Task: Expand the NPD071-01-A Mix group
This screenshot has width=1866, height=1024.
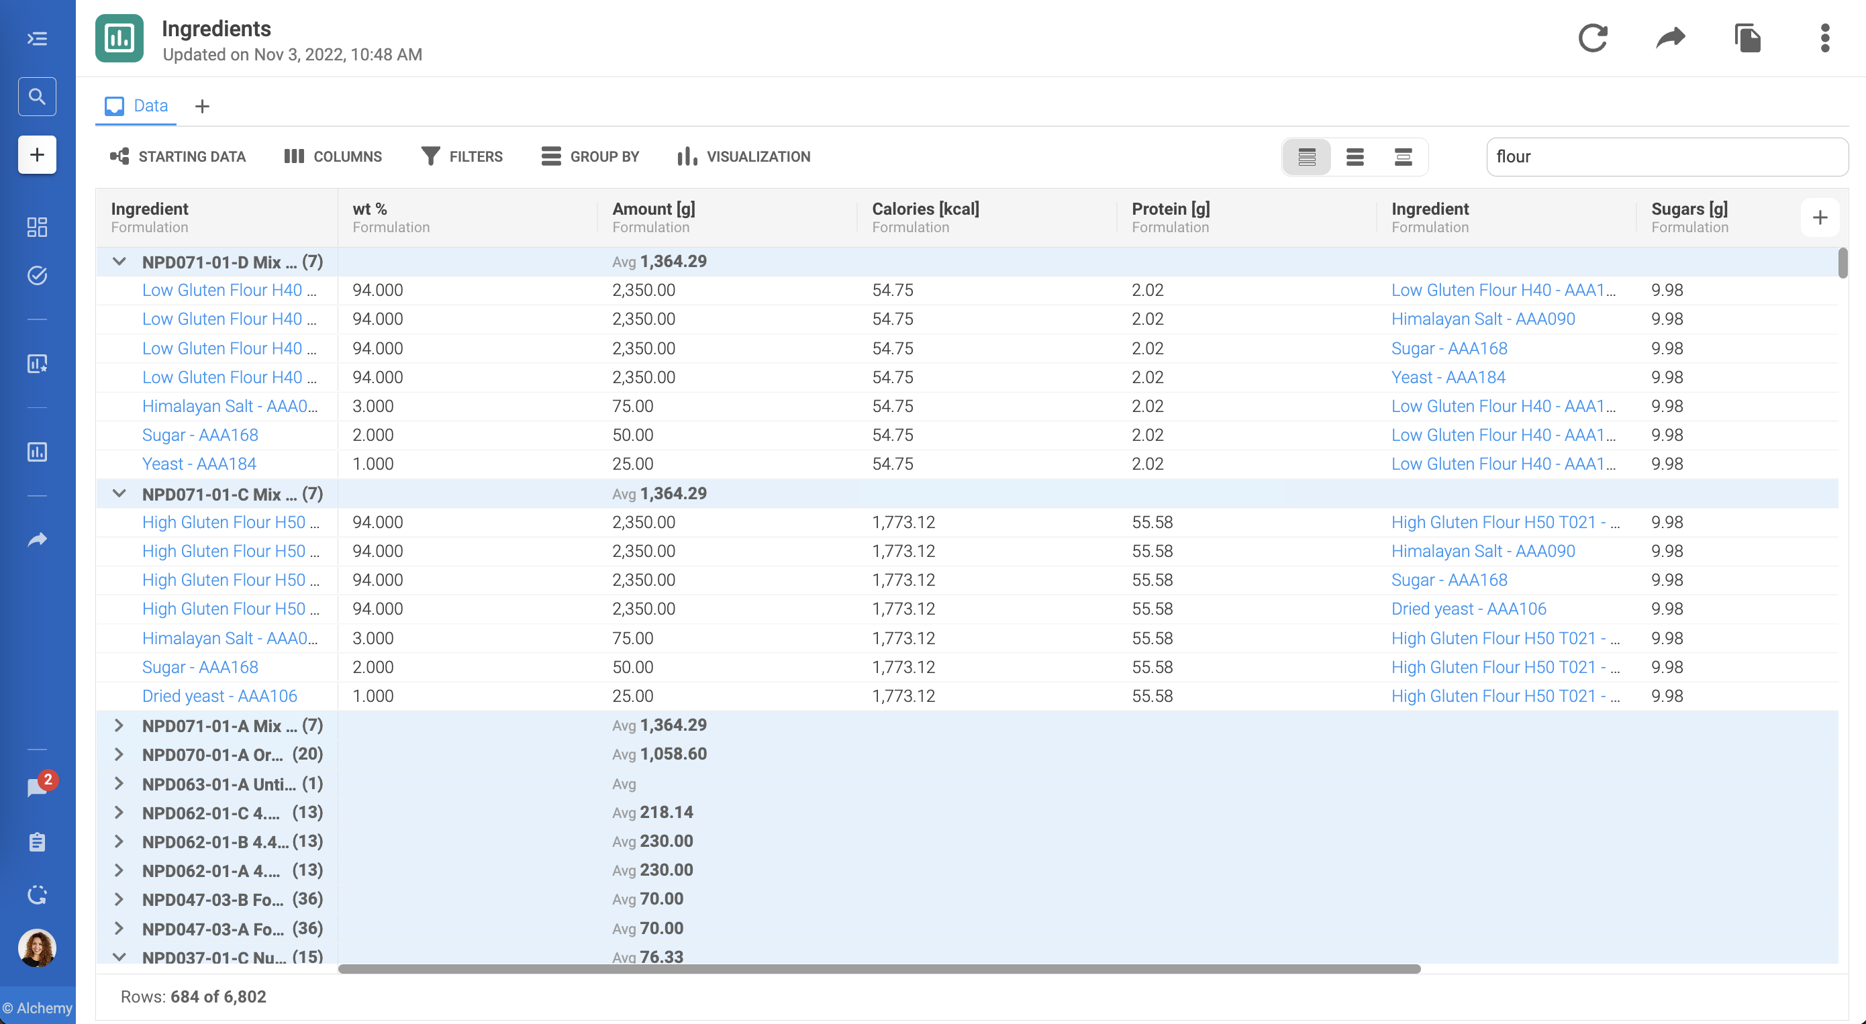Action: [119, 725]
